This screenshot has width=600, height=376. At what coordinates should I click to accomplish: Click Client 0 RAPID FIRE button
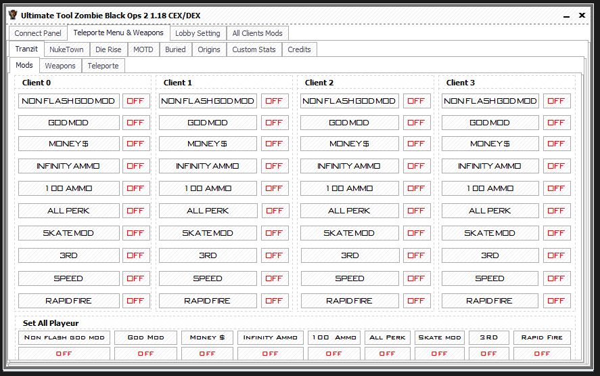coord(68,301)
